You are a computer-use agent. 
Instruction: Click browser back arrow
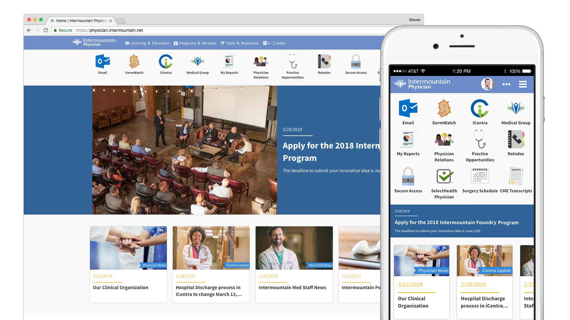tap(29, 30)
